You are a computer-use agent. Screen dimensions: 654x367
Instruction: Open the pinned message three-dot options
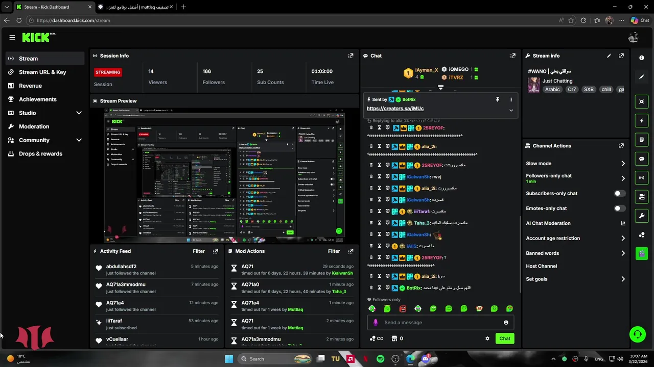coord(511,99)
